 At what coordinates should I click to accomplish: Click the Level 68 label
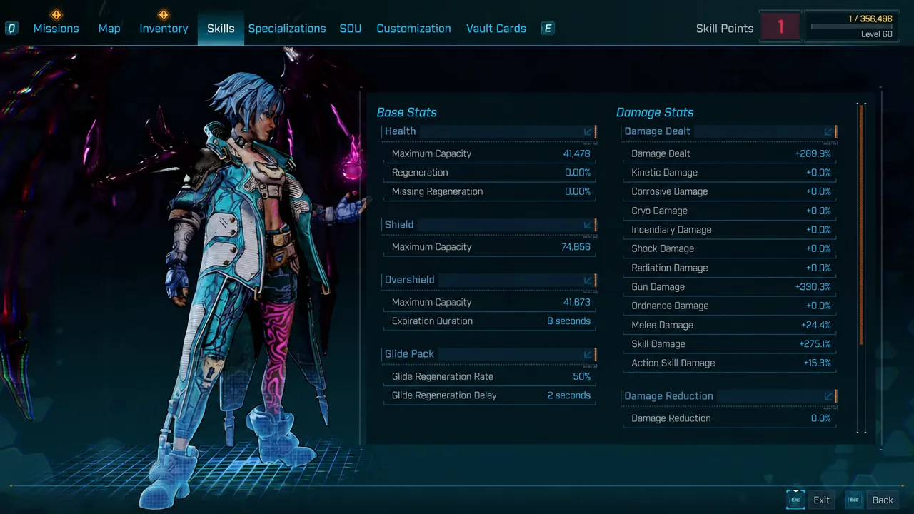pos(876,34)
